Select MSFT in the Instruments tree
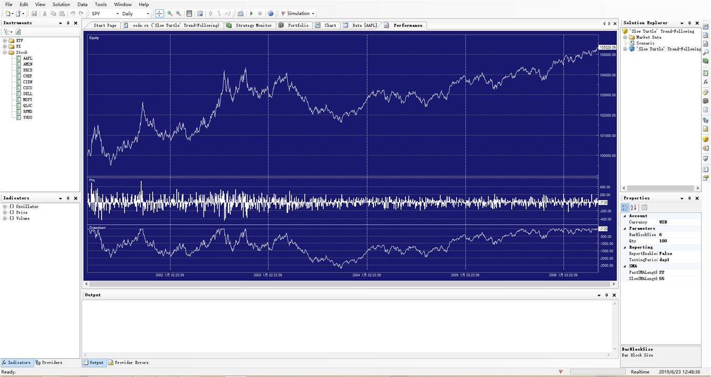Viewport: 711px width, 377px height. click(x=28, y=100)
